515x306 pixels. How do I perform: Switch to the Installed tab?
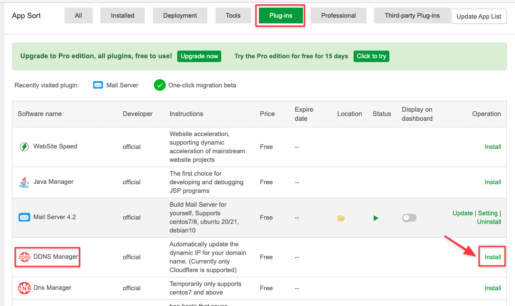tap(122, 15)
